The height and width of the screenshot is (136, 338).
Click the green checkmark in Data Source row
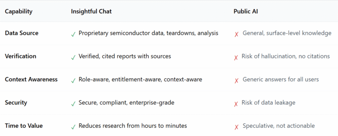coord(73,34)
